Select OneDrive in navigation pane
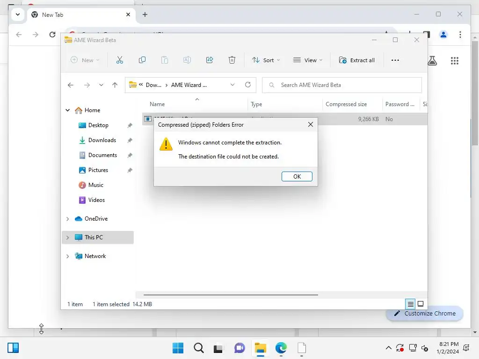Screen dimensions: 479x359 (96, 219)
